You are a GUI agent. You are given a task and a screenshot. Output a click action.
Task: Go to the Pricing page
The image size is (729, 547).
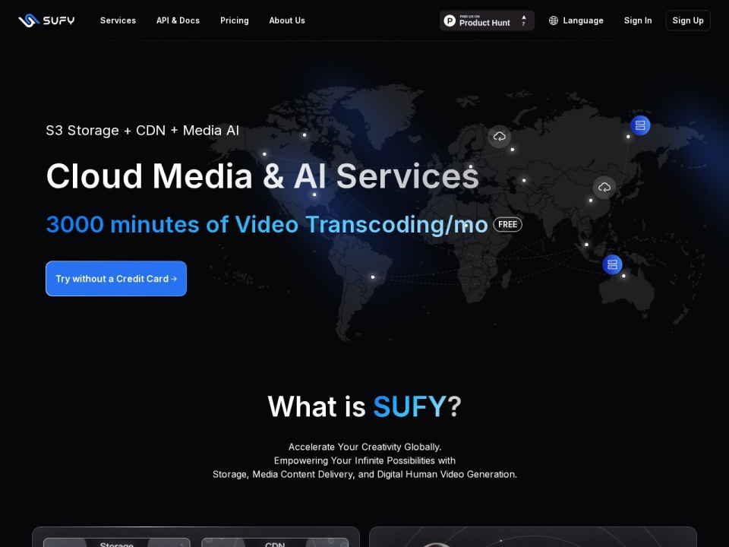click(235, 21)
